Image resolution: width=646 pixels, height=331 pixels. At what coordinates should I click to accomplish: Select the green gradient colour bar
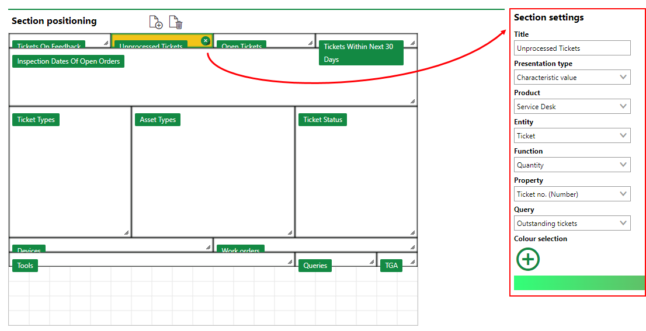click(x=579, y=283)
